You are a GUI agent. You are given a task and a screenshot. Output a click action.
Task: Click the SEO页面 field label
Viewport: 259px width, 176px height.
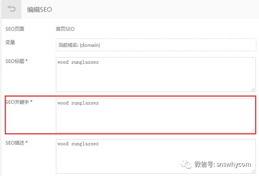pyautogui.click(x=15, y=29)
